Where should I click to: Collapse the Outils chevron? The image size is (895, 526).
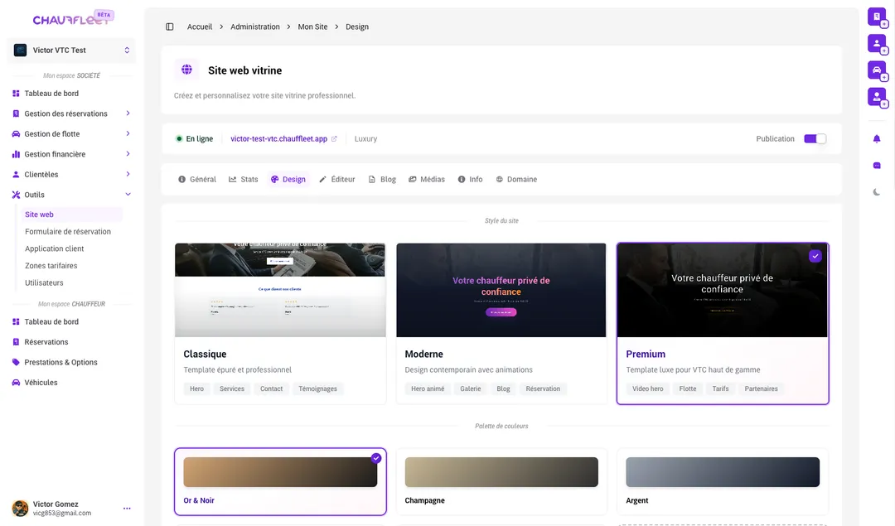coord(128,195)
